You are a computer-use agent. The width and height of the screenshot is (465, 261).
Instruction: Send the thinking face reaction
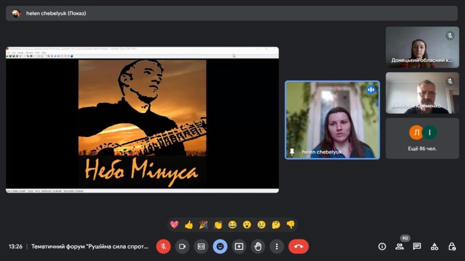276,225
